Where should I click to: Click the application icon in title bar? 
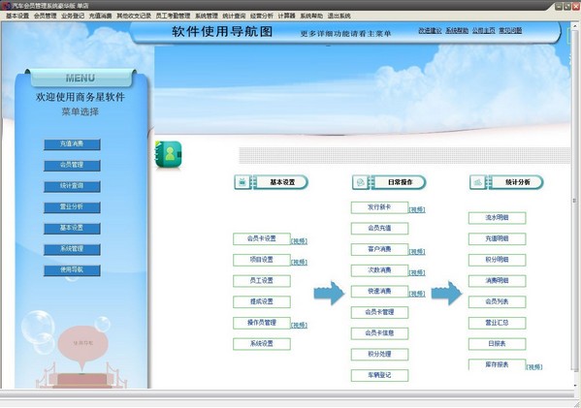tap(5, 5)
